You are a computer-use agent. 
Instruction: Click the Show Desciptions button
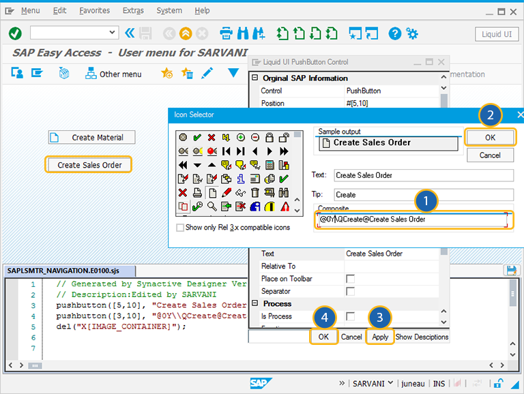(422, 337)
